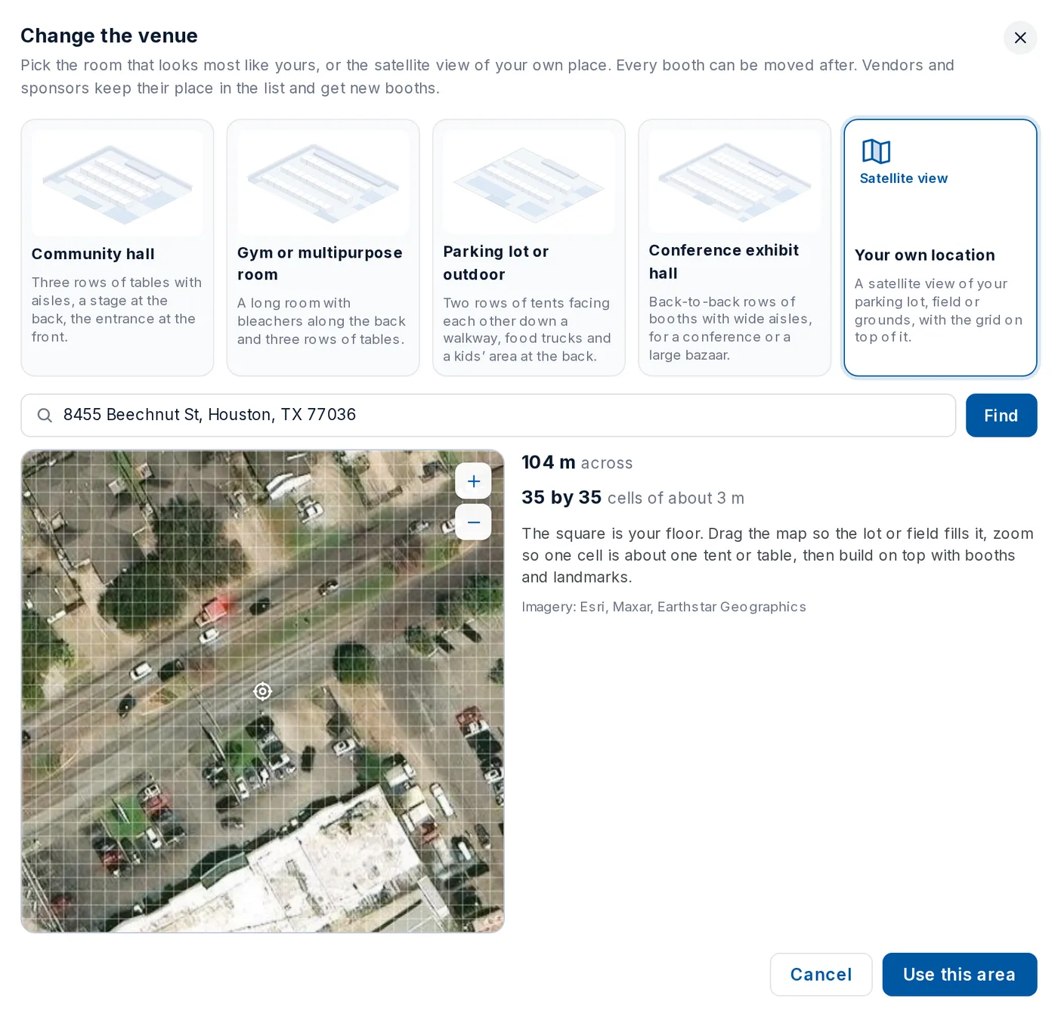The image size is (1058, 1011).
Task: Zoom in on the satellite map
Action: coord(473,481)
